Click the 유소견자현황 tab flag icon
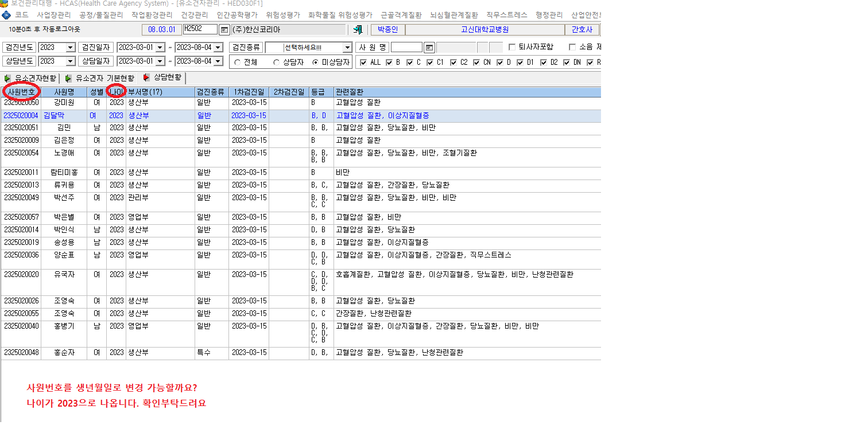849x433 pixels. (7, 79)
